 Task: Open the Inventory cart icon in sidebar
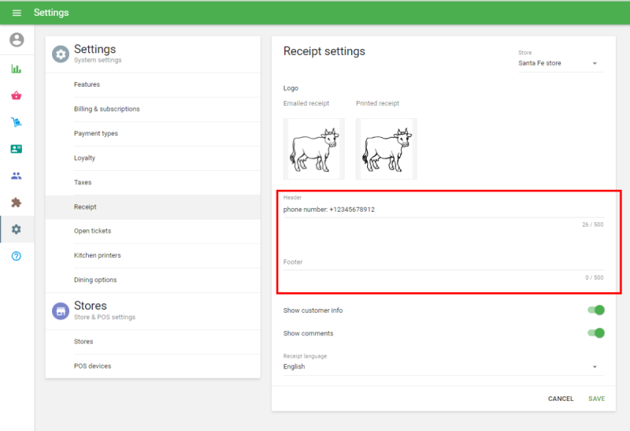pyautogui.click(x=17, y=122)
